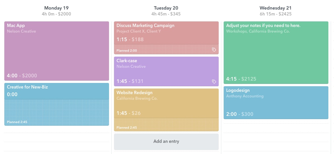Select the Creative for New-Biz entry title

click(x=27, y=87)
